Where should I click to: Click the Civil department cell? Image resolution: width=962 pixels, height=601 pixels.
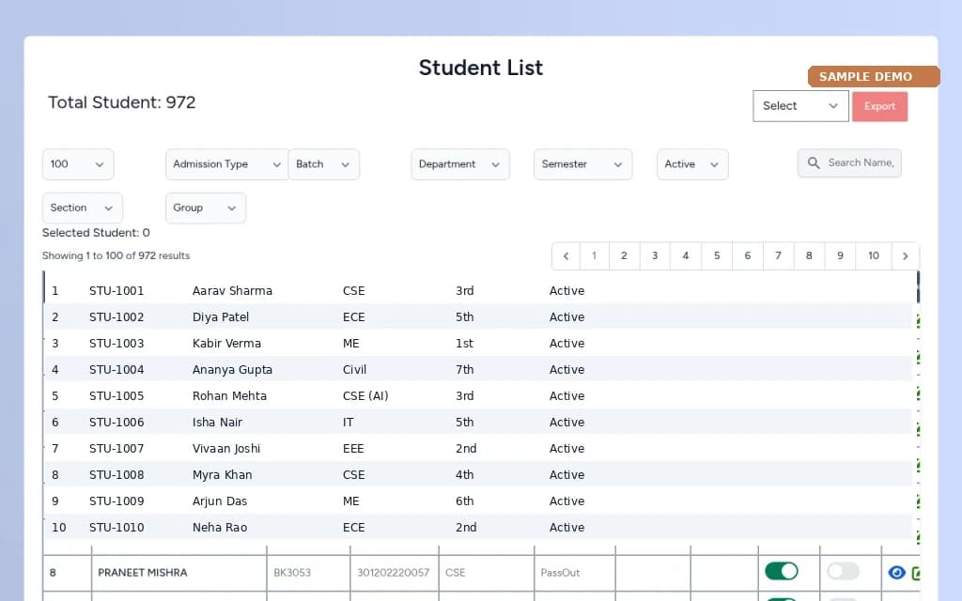point(354,370)
